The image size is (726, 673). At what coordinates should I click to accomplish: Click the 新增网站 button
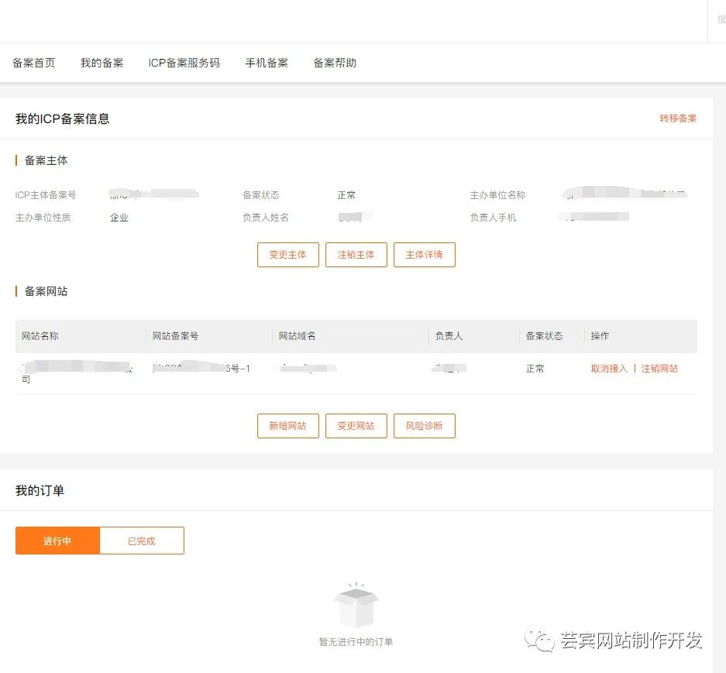[287, 425]
